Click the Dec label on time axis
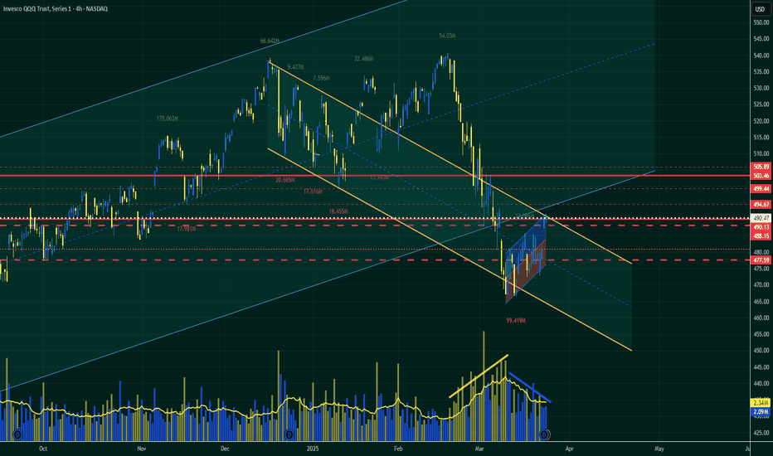The height and width of the screenshot is (456, 773). point(225,449)
